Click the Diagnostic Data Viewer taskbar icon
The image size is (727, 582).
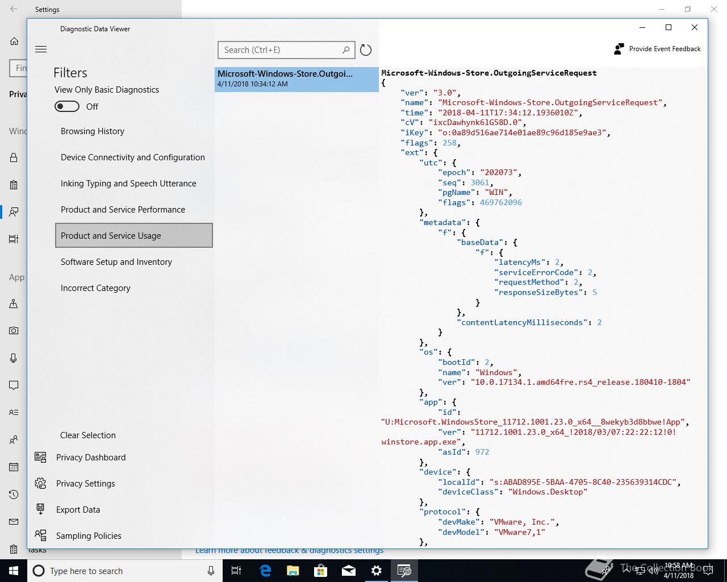(x=404, y=571)
